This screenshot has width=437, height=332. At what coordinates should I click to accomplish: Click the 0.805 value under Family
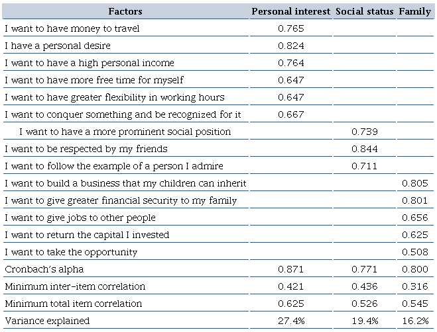(x=414, y=183)
